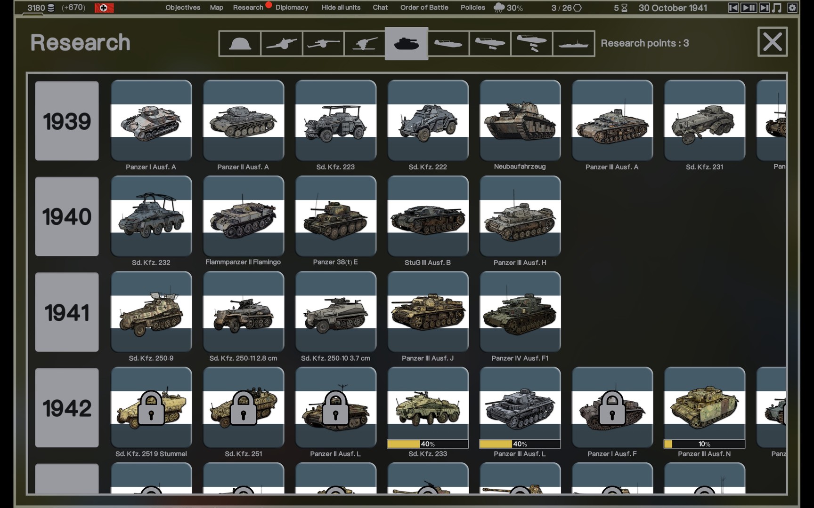Select the Panzer IV Ausf. F1 unit card
The height and width of the screenshot is (508, 814).
point(520,311)
